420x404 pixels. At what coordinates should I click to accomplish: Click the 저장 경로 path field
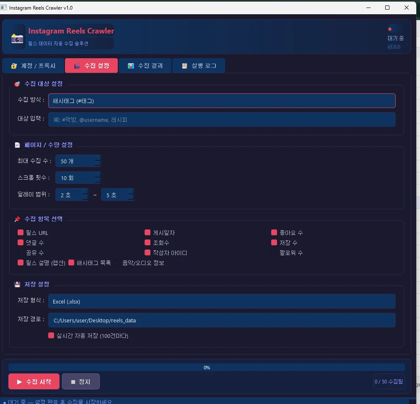(222, 320)
